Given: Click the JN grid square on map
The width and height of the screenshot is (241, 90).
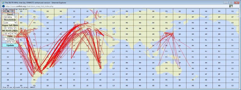Looking at the screenshot, I should tap(87, 28).
